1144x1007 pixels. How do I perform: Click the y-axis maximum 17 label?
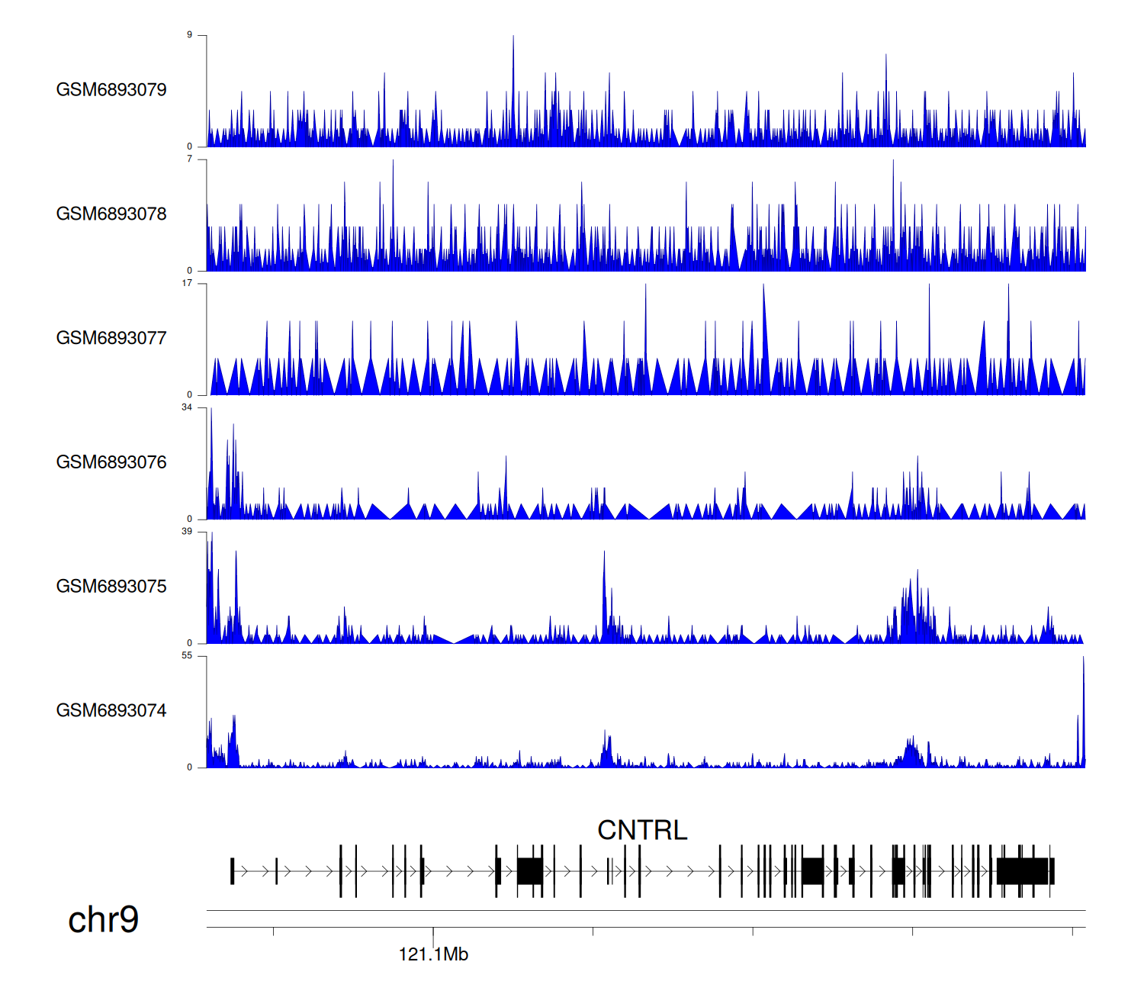click(x=187, y=283)
